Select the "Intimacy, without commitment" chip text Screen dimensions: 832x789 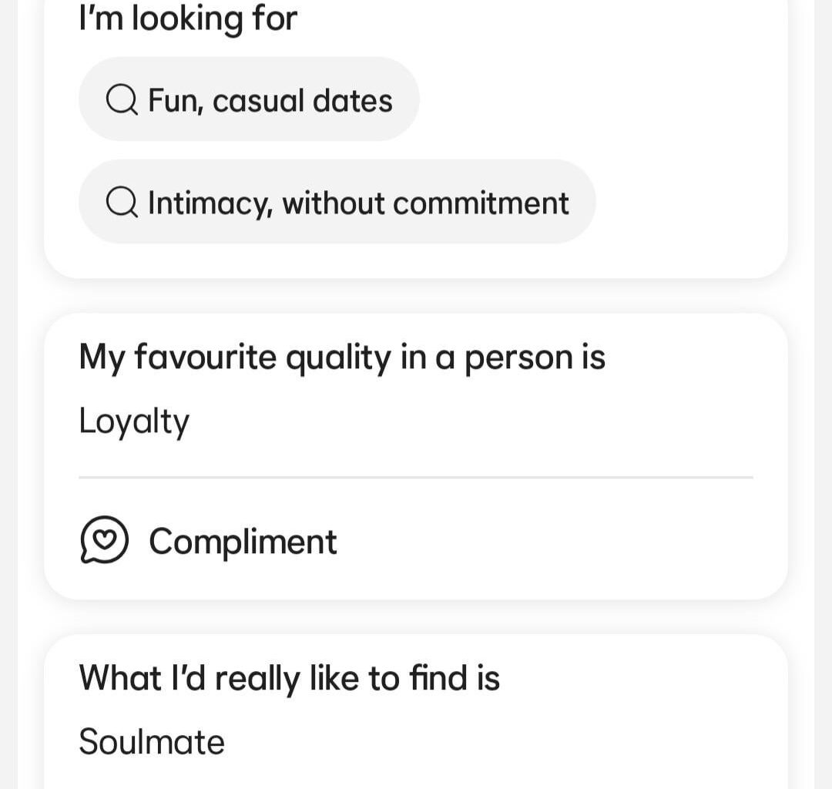(358, 203)
